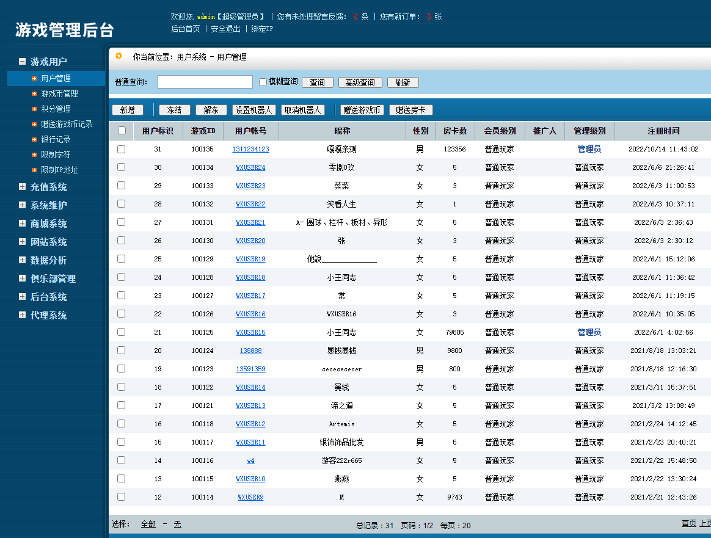Expand the 充值系统 section
The height and width of the screenshot is (538, 711).
22,187
